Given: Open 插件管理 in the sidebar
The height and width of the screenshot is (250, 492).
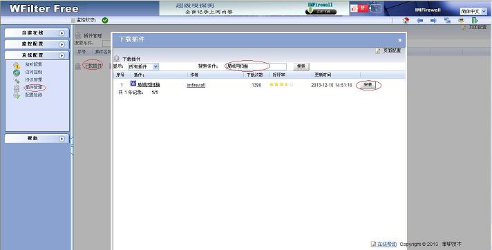Looking at the screenshot, I should (34, 87).
